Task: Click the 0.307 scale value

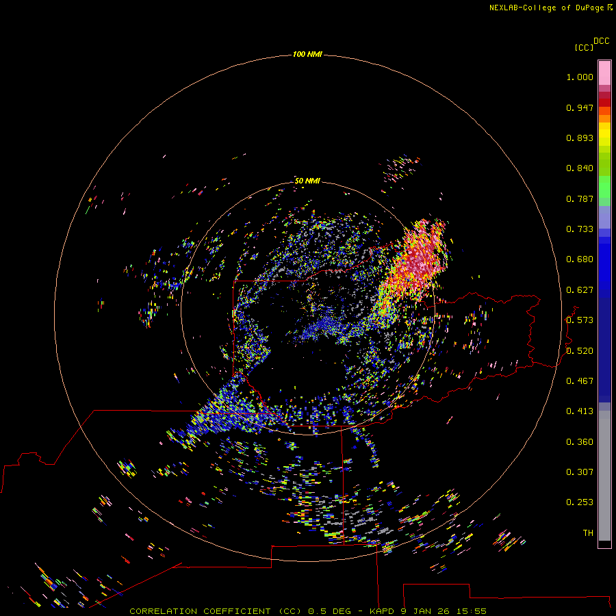Action: (580, 472)
